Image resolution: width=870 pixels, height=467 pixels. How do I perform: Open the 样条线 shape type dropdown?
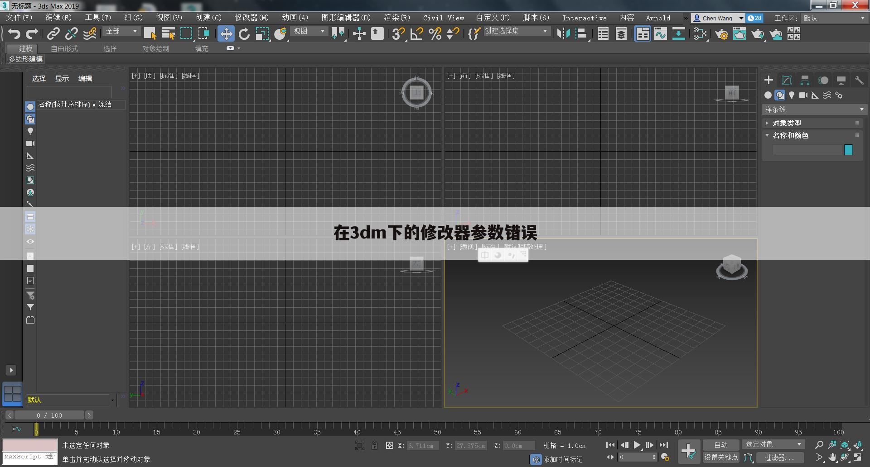coord(814,110)
